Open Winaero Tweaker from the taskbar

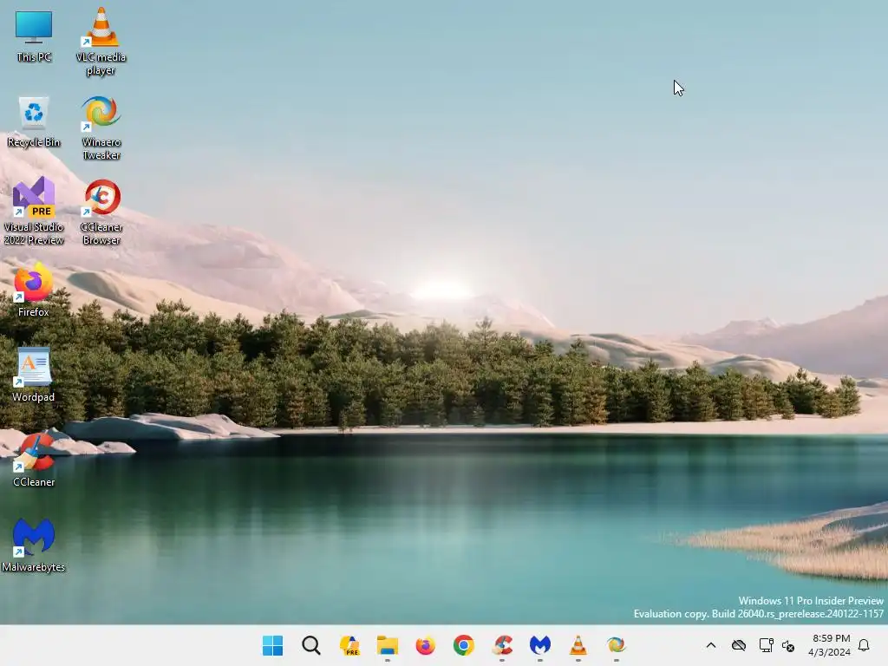[x=617, y=645]
